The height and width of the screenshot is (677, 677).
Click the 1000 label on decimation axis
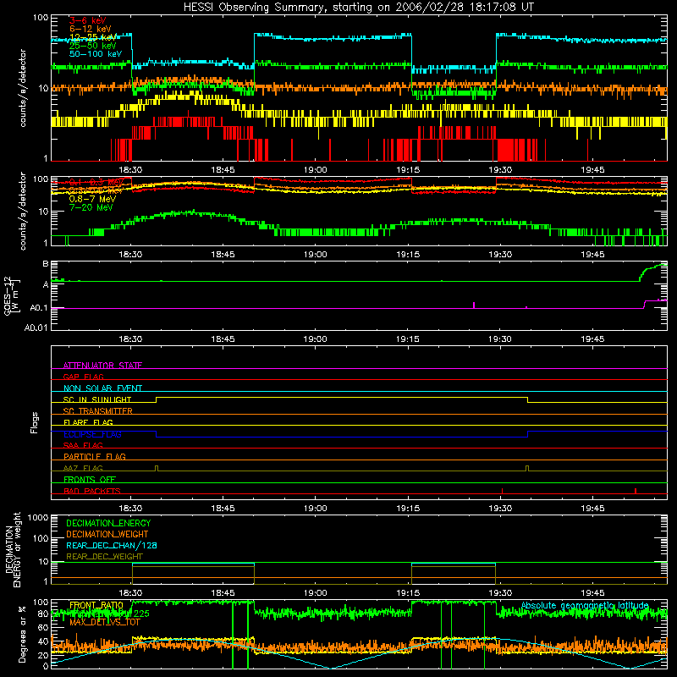[38, 518]
